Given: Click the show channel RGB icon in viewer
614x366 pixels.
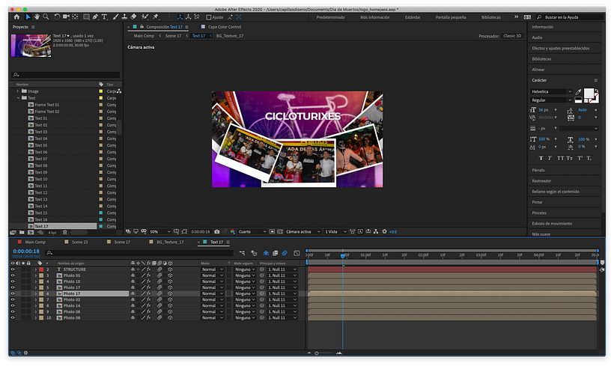Looking at the screenshot, I should pos(233,232).
